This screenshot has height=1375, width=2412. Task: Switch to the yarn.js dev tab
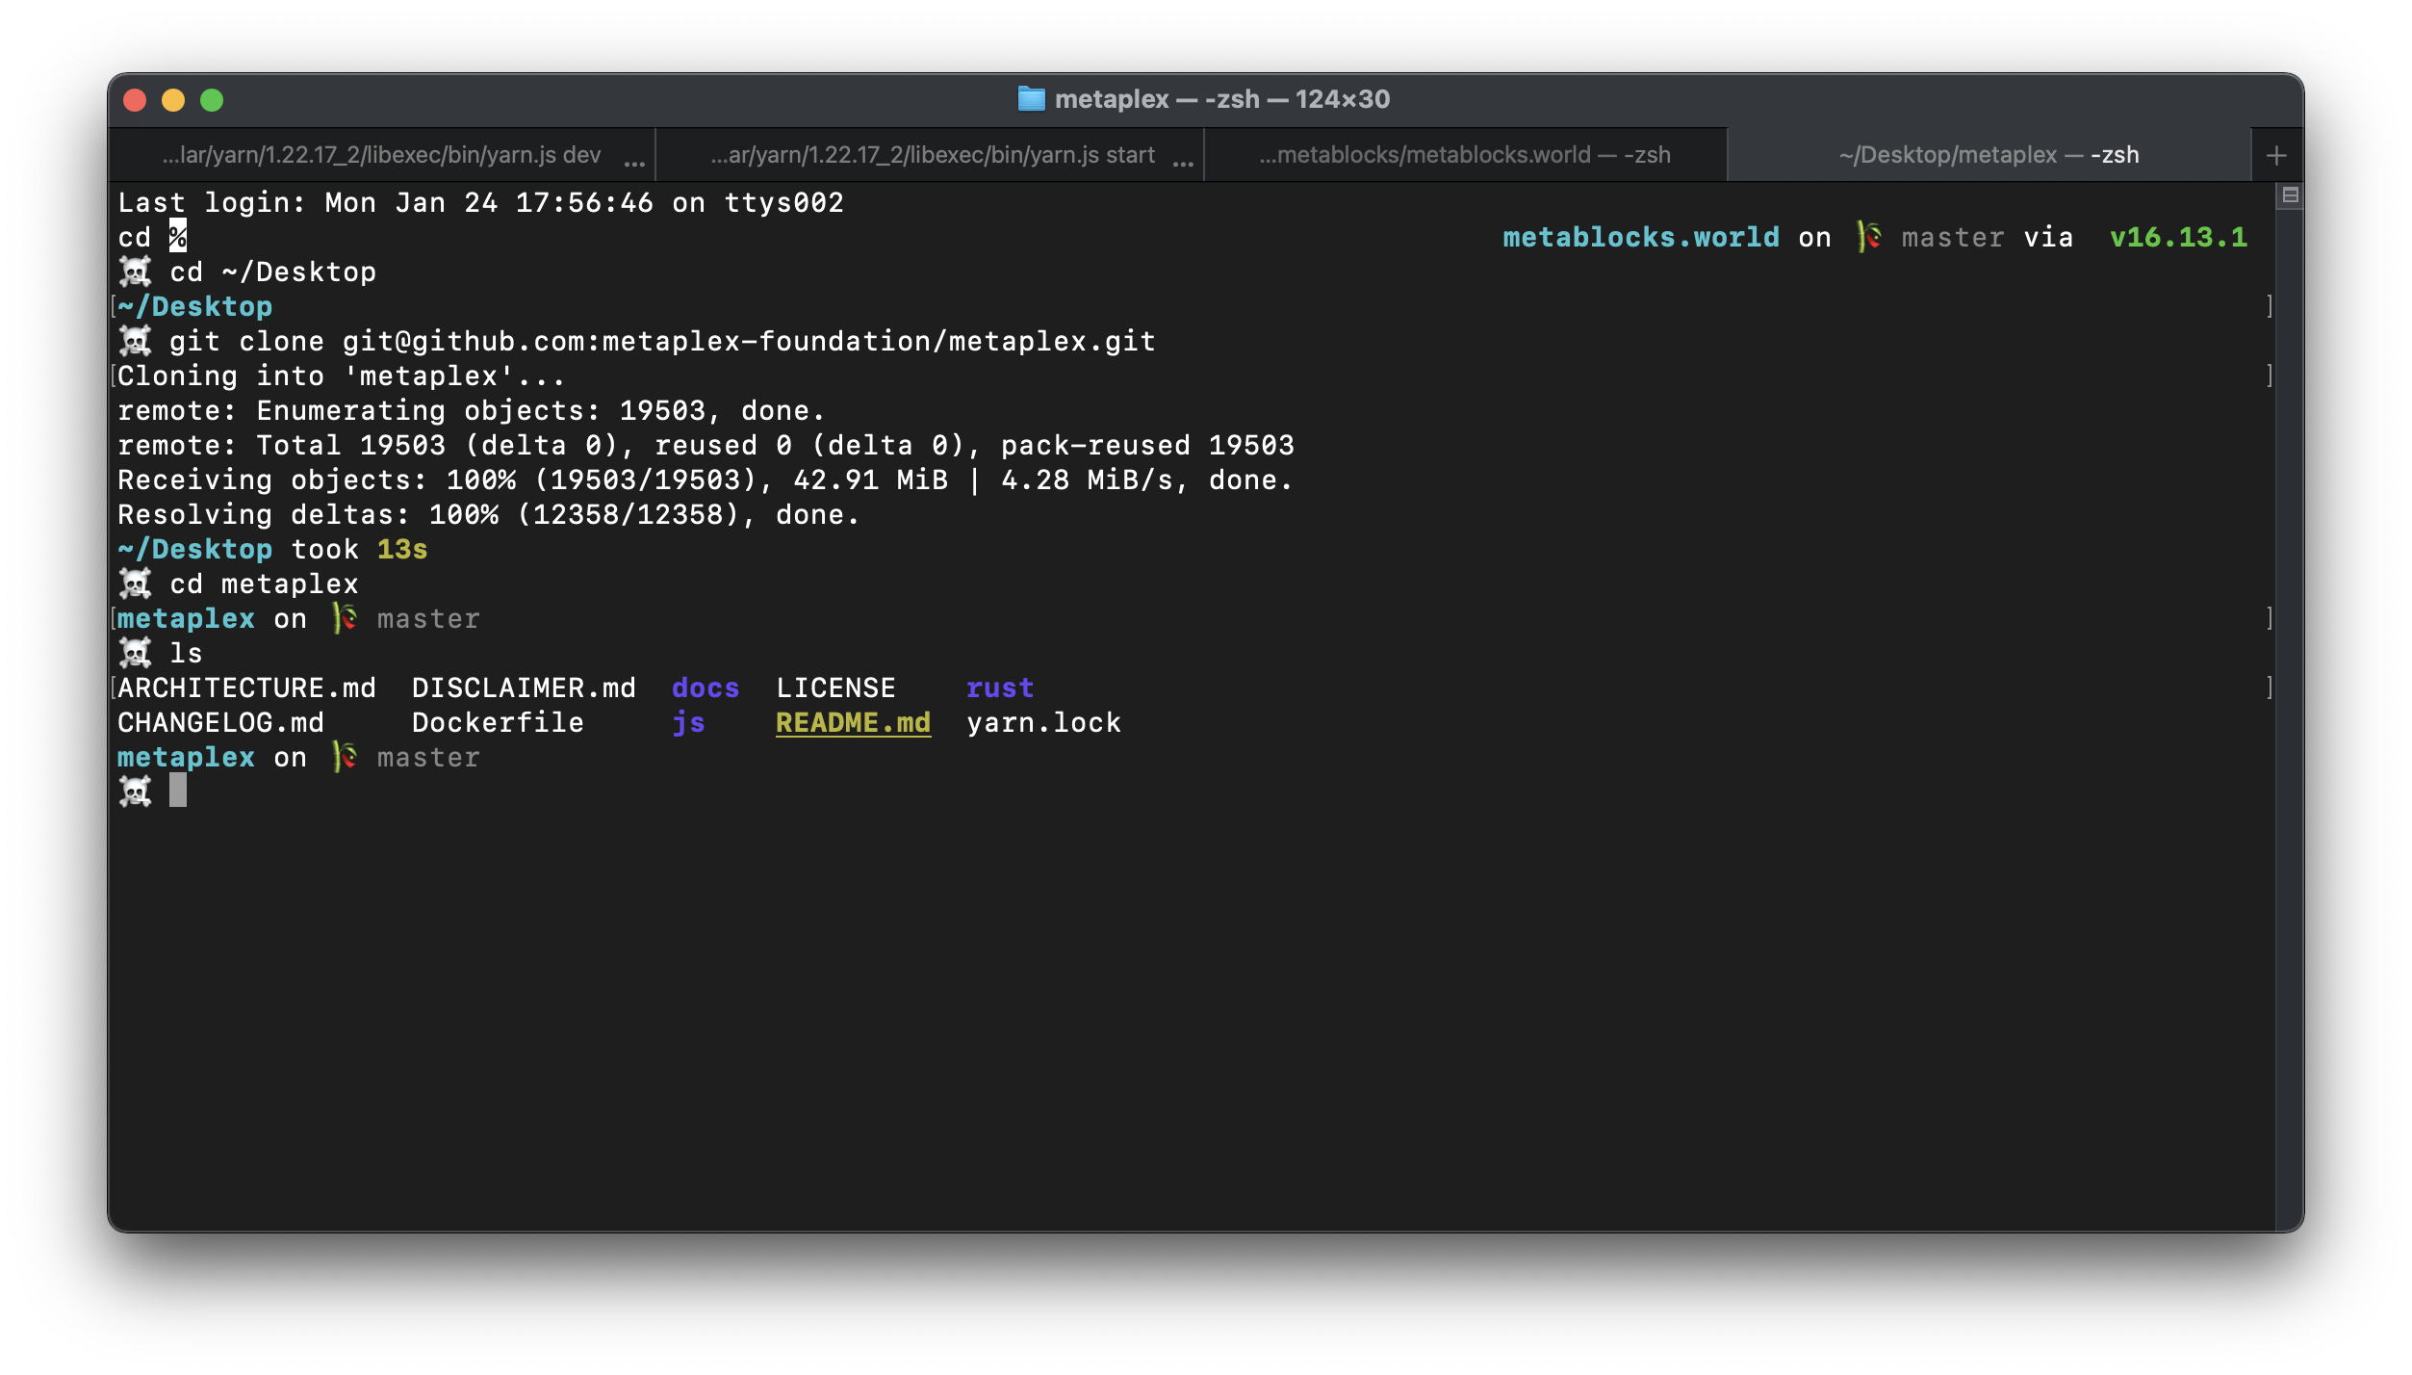(x=381, y=155)
